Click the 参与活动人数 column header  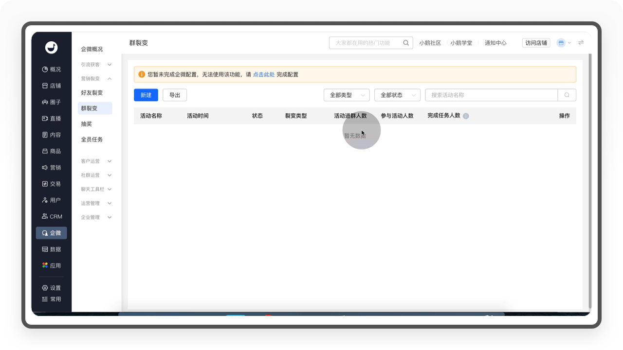[x=397, y=116]
